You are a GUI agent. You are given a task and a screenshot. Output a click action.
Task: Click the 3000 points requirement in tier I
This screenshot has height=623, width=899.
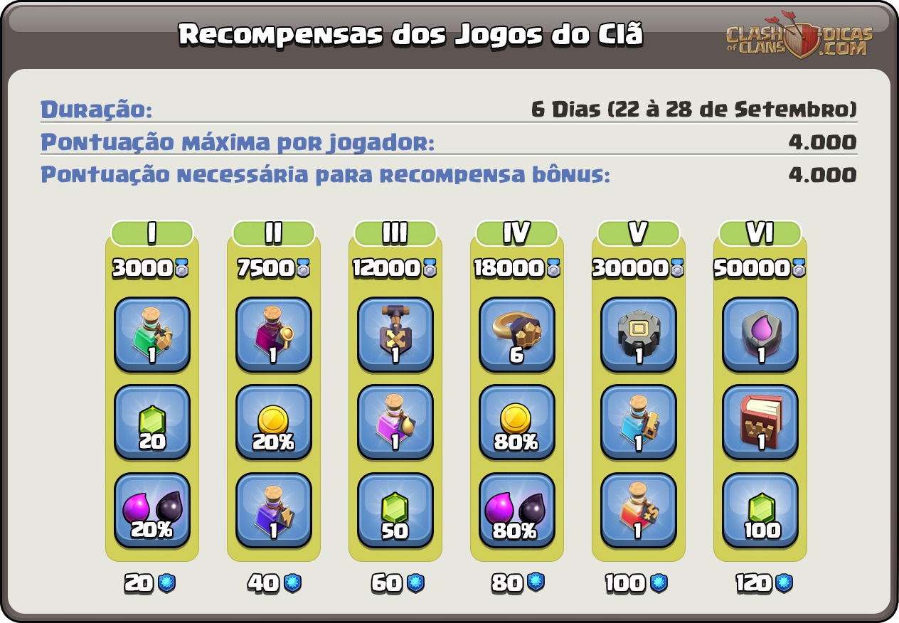click(152, 268)
